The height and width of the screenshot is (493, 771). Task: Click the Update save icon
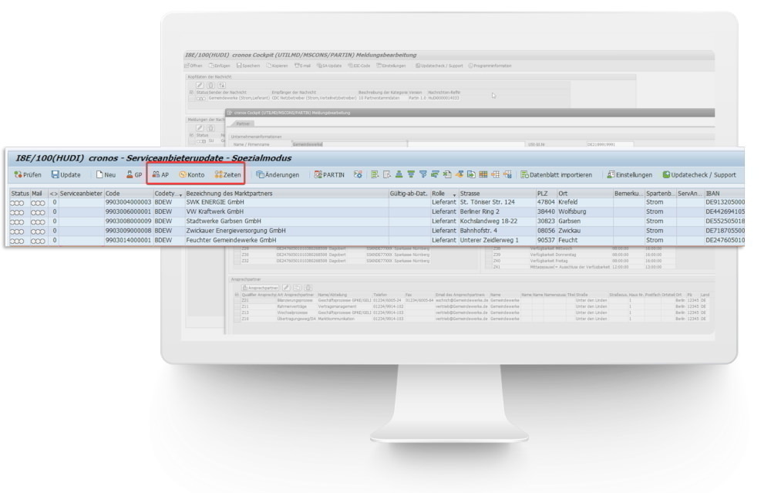(65, 175)
